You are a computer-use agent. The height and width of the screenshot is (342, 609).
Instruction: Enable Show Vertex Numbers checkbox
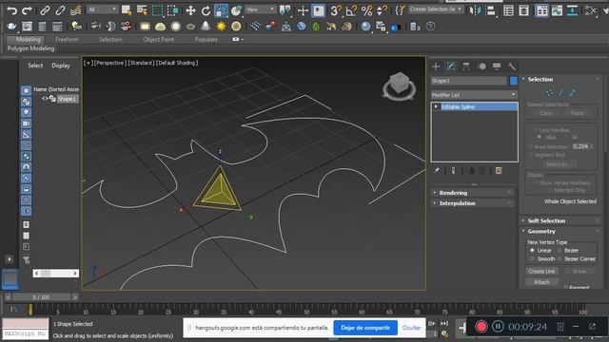pyautogui.click(x=536, y=182)
